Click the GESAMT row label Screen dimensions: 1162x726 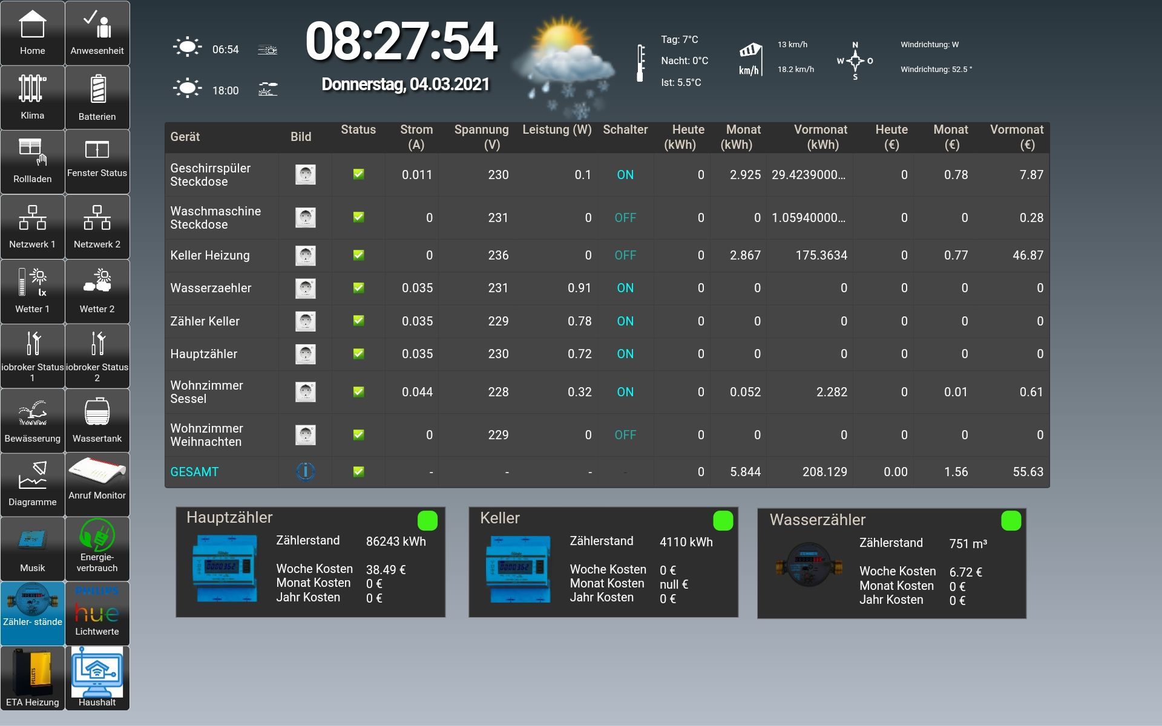tap(194, 472)
